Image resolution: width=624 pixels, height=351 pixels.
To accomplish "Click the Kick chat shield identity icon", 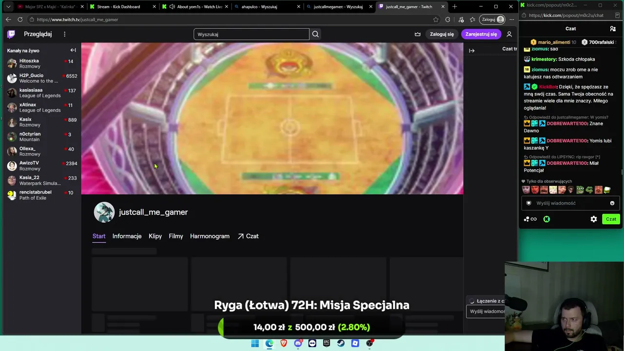I will click(529, 203).
